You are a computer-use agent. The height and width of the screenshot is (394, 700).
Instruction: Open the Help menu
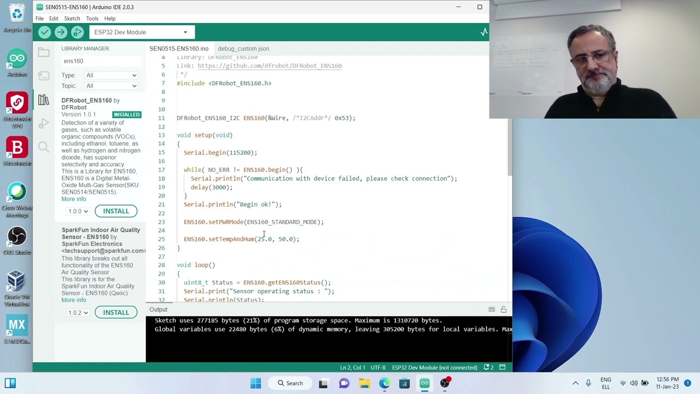click(110, 19)
